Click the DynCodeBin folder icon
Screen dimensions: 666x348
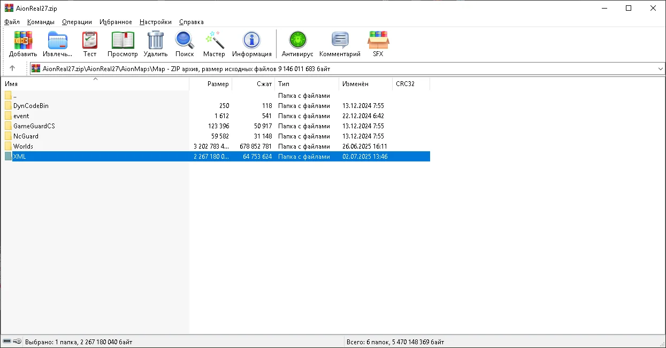tap(8, 106)
